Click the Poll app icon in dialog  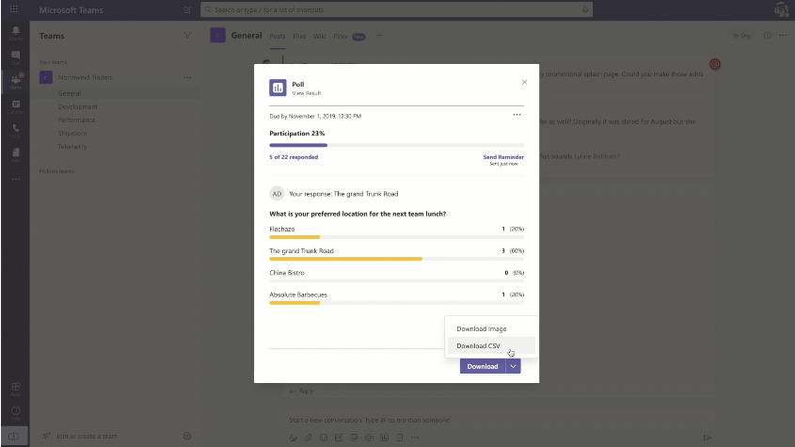click(x=278, y=88)
